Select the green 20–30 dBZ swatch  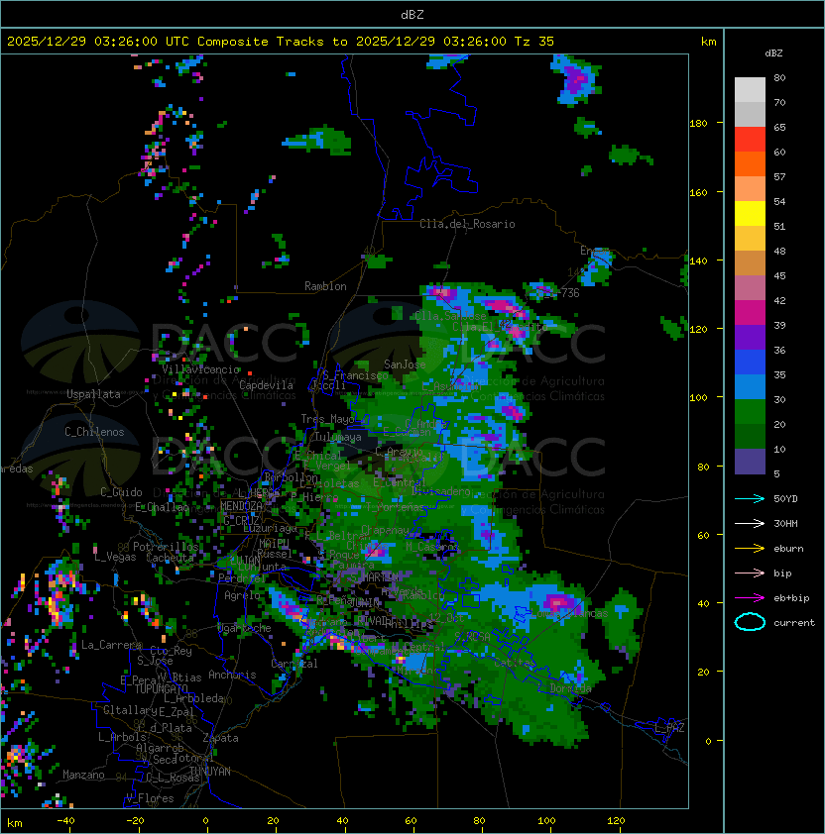click(750, 412)
